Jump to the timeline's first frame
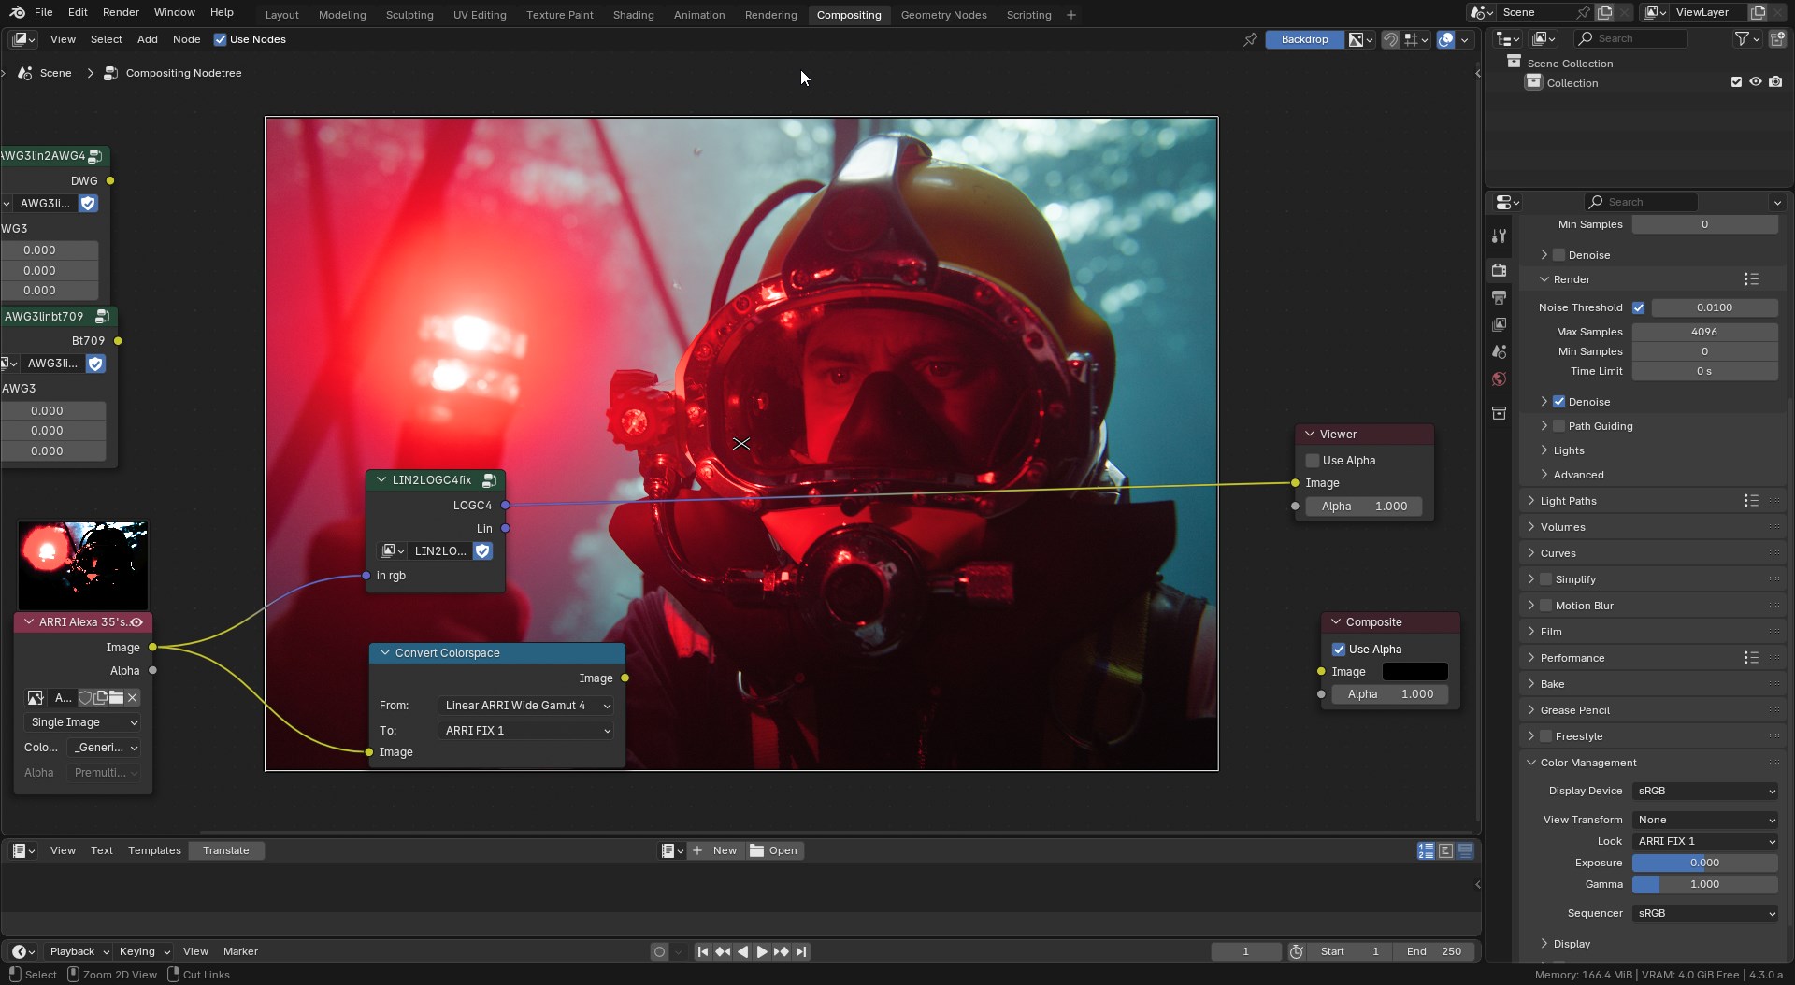 [703, 951]
